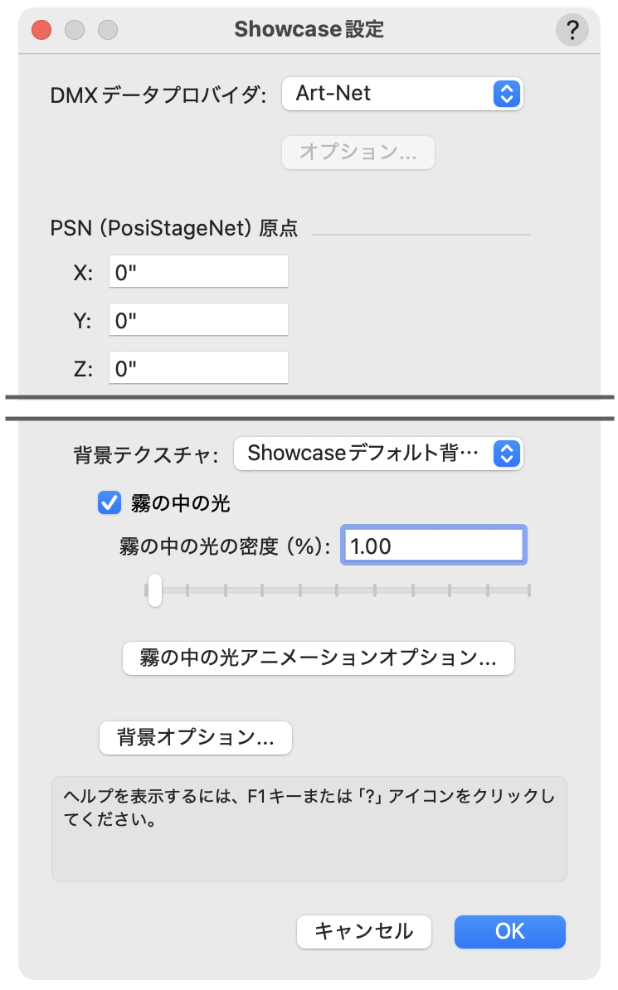Open 霧の中の光アニメーションオプション dialog

tap(318, 658)
